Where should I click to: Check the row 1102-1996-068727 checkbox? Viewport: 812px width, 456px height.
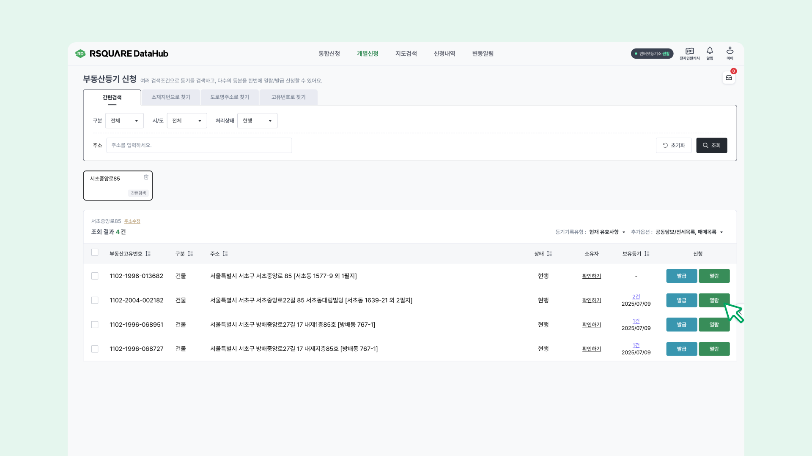(x=95, y=349)
